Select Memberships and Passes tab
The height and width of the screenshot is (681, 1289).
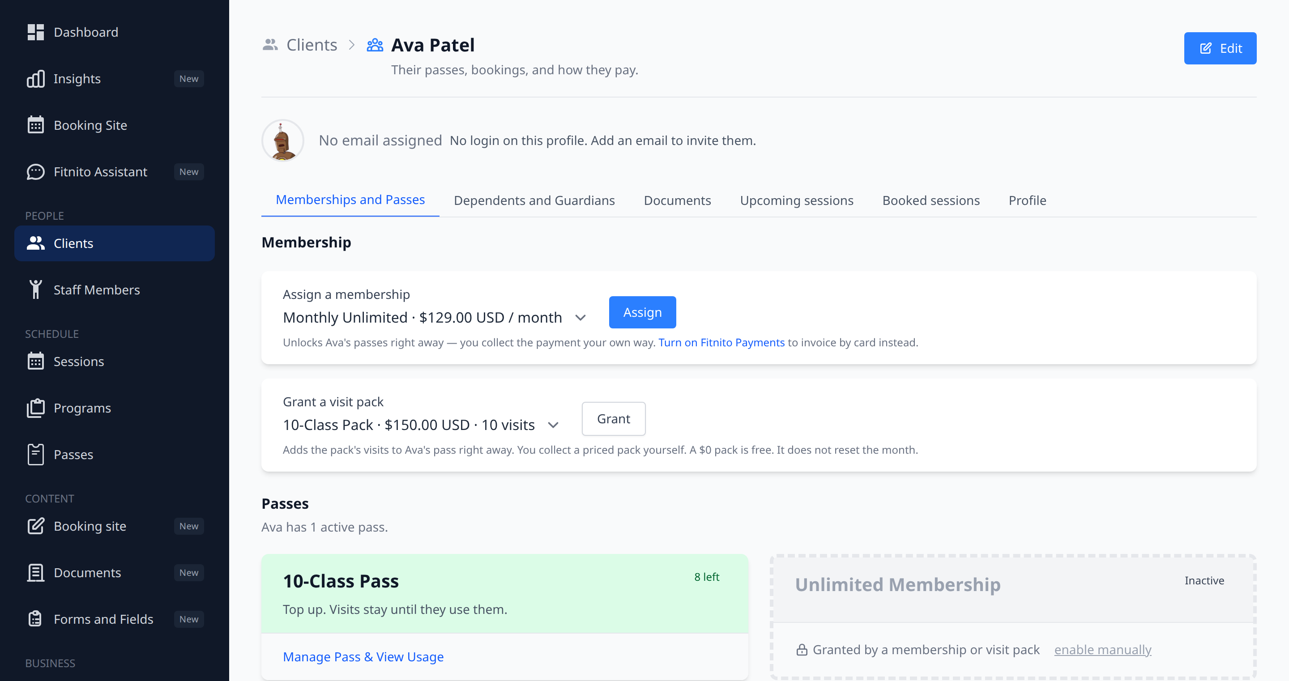(x=350, y=200)
